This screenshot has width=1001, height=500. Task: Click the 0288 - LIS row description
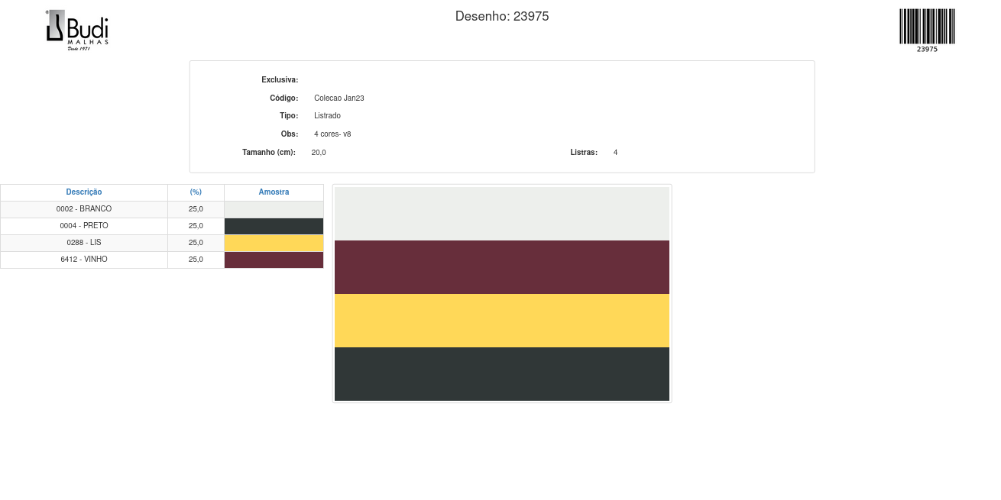[84, 243]
